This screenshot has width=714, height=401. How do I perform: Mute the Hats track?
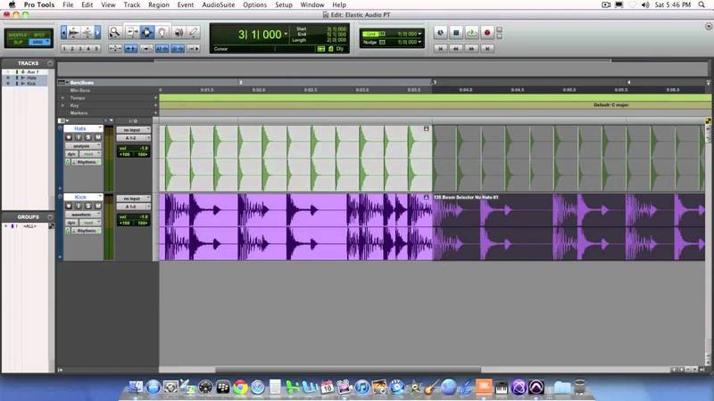[x=99, y=137]
